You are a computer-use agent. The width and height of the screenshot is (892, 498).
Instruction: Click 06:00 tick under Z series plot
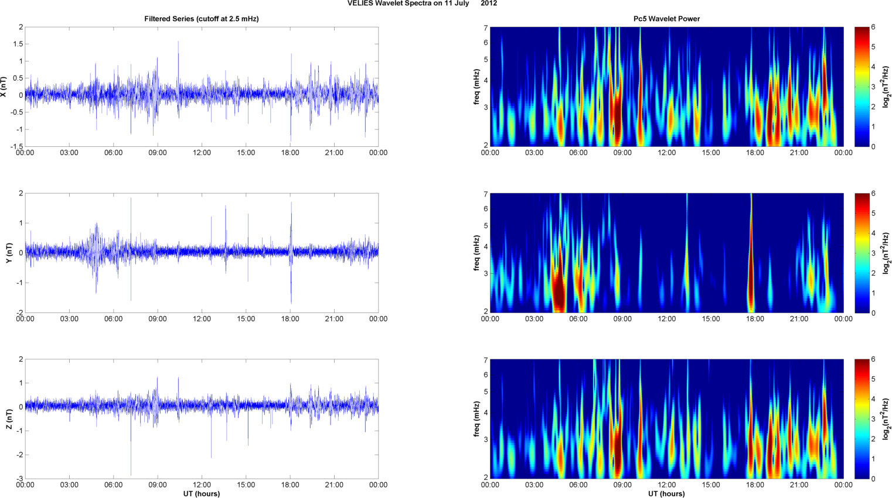point(113,485)
